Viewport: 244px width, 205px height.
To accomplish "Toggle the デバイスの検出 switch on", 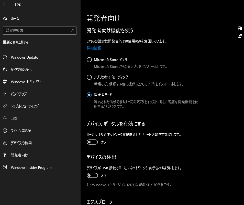I will (92, 175).
